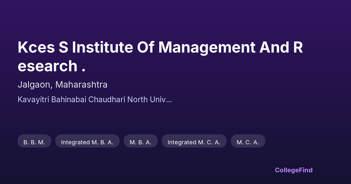The height and width of the screenshot is (184, 351).
Task: Click the word Management in the title
Action: 207,48
